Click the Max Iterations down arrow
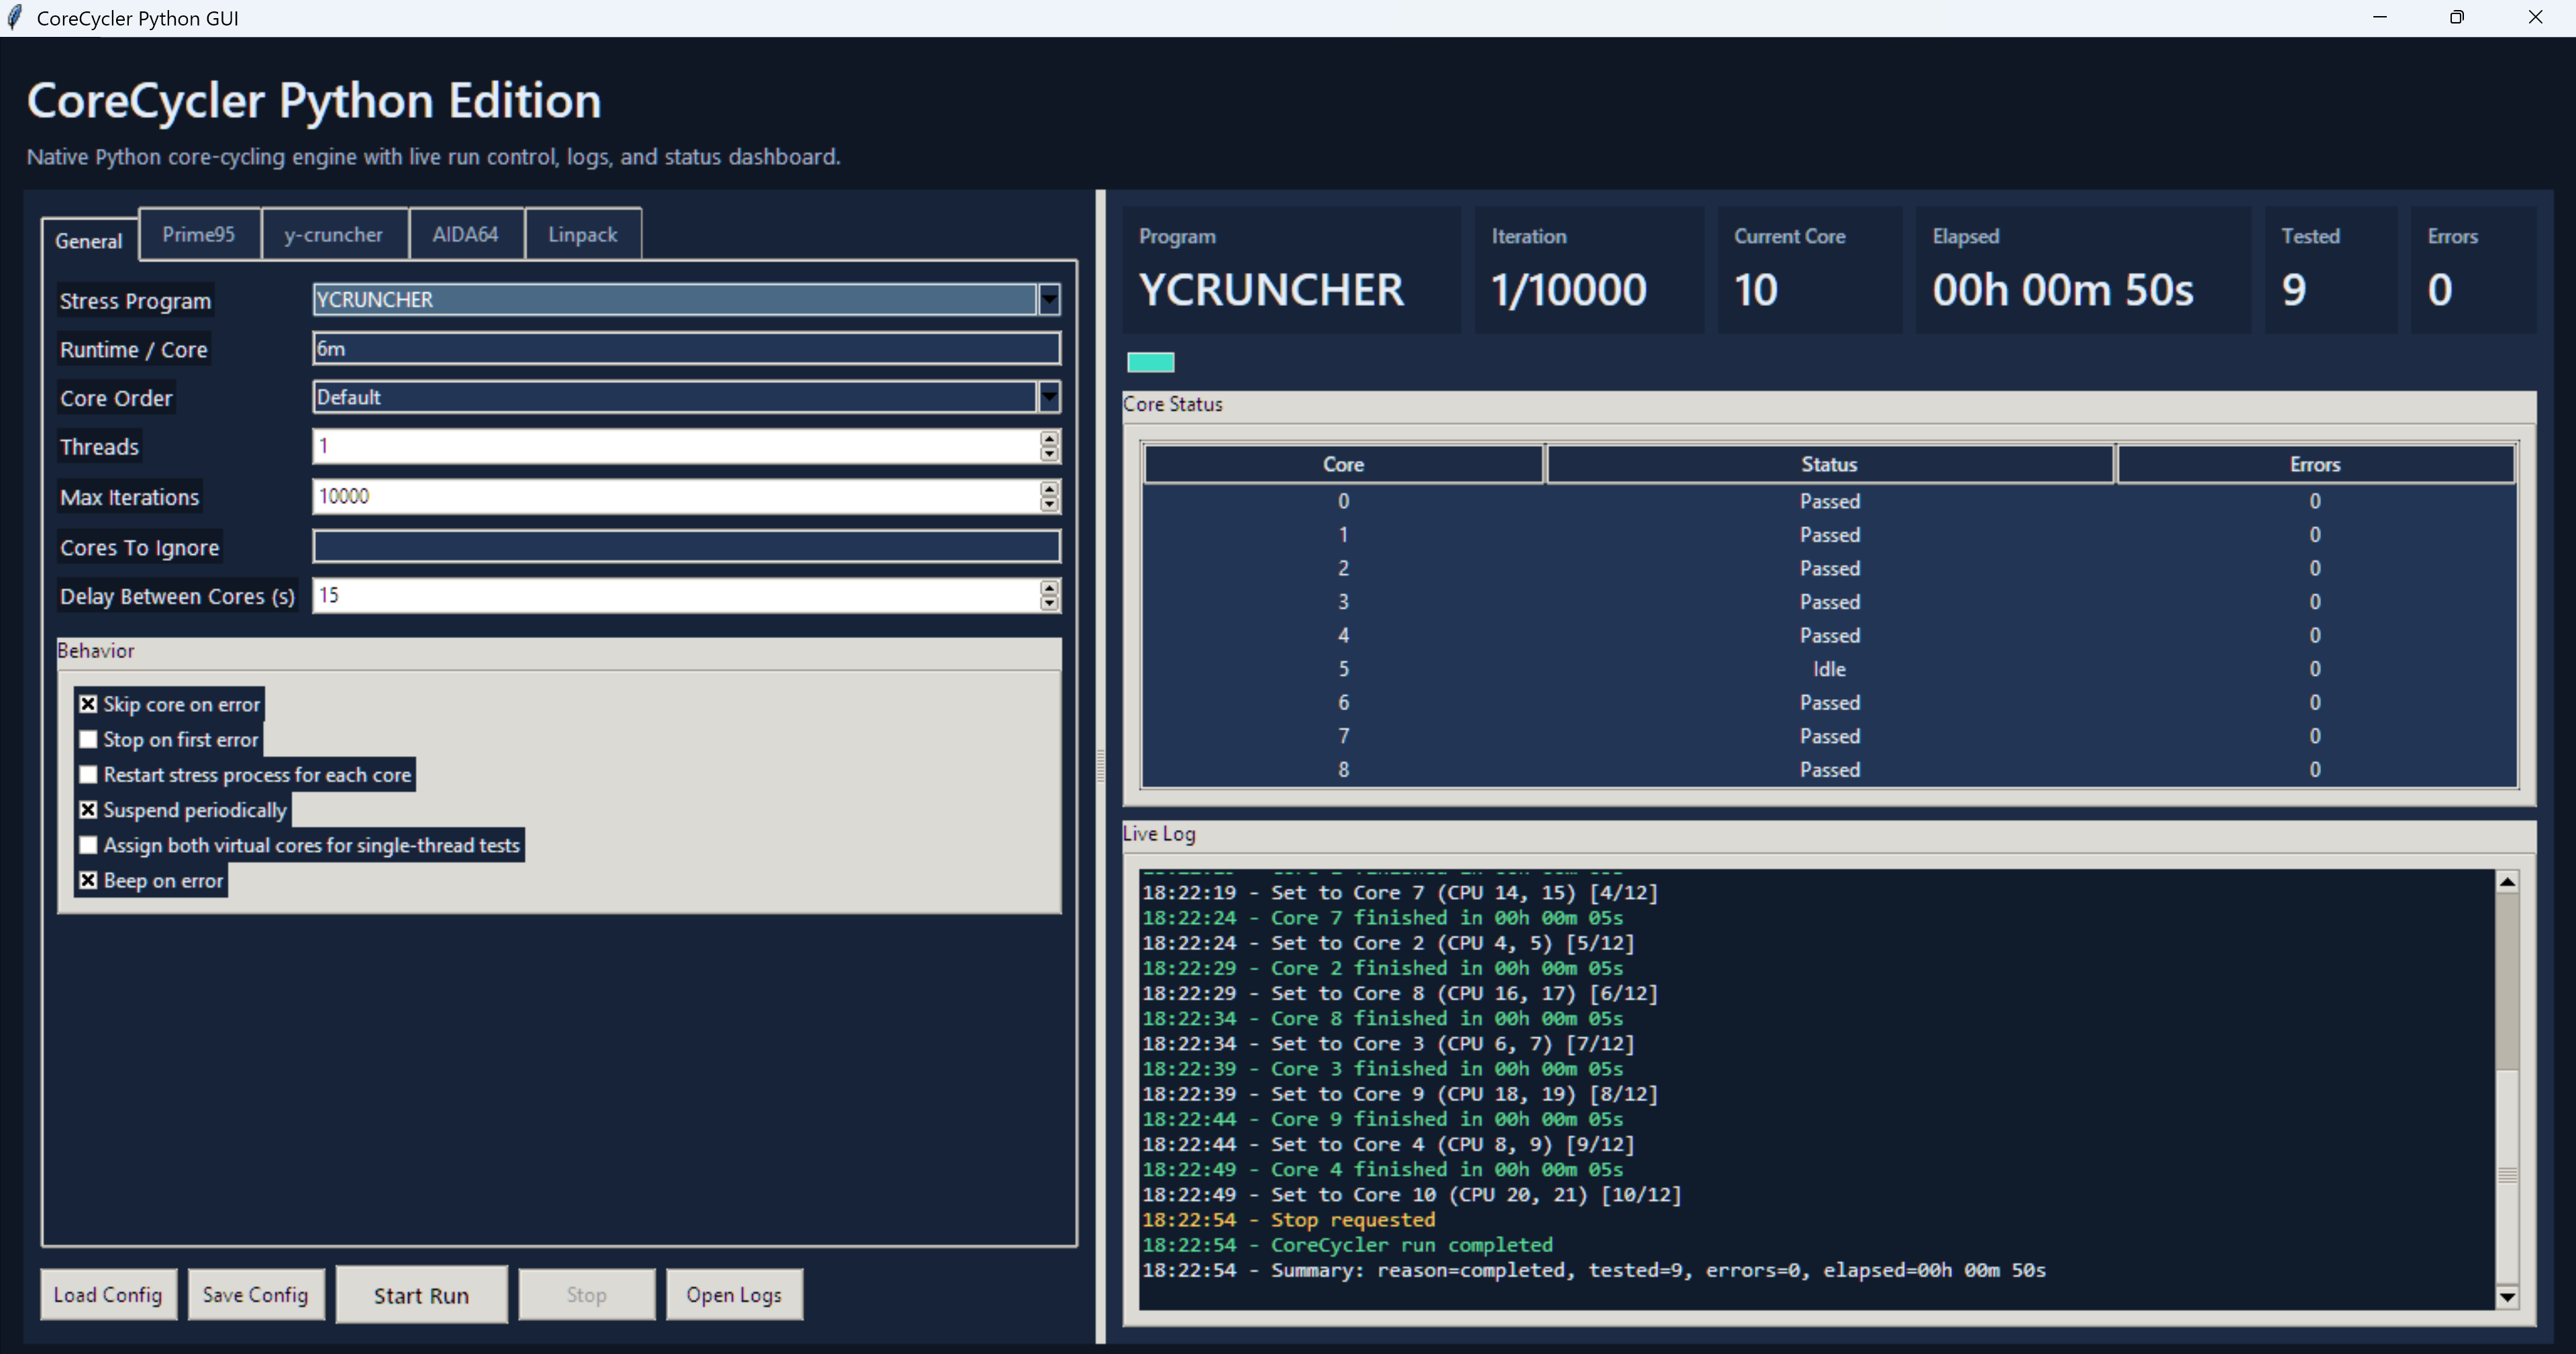Viewport: 2576px width, 1354px height. coord(1048,504)
